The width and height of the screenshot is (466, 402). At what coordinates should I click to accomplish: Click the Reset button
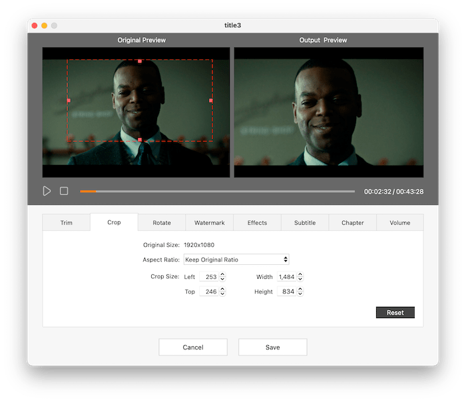(x=395, y=313)
